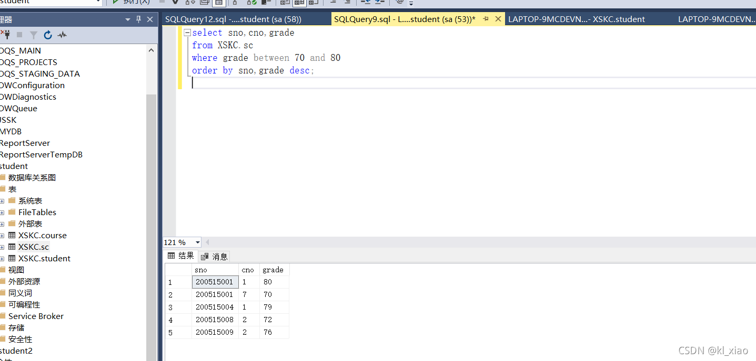Collapse the select statement outline box
Viewport: 756px width, 361px height.
(187, 33)
